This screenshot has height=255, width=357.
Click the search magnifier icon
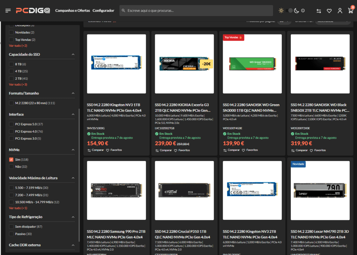[x=123, y=10]
